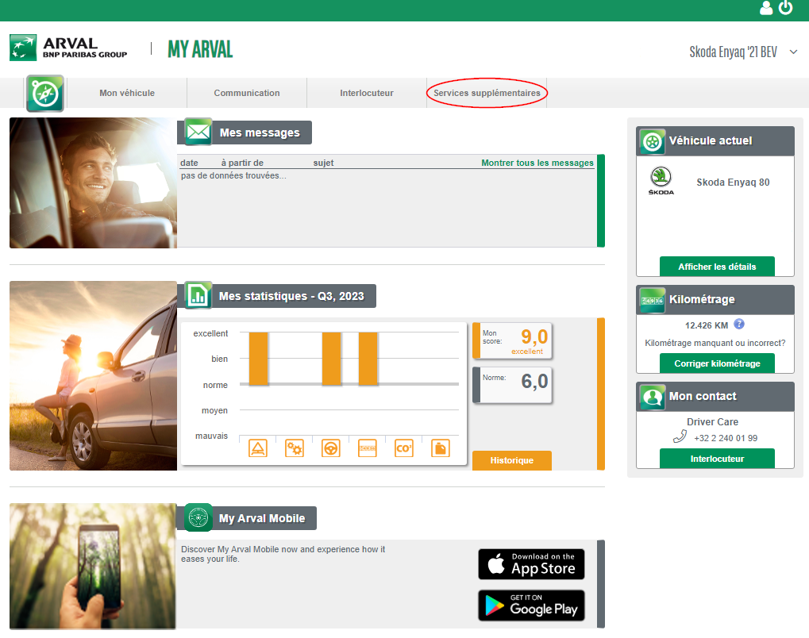Click the Mes statistiques chart icon

(x=197, y=295)
